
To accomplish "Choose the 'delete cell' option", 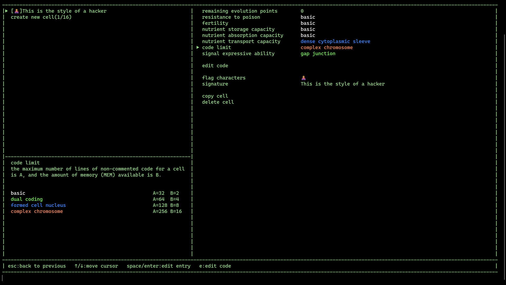I will [218, 102].
